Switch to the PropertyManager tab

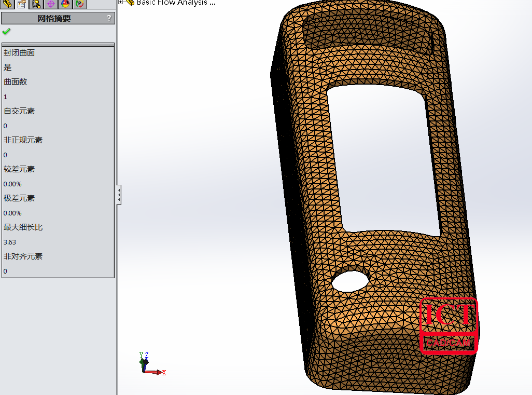pyautogui.click(x=22, y=4)
